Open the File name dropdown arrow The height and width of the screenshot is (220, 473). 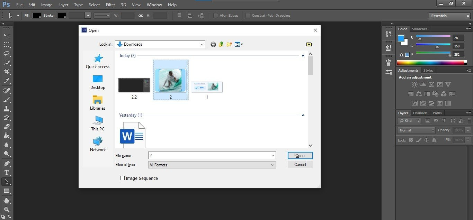(x=273, y=156)
